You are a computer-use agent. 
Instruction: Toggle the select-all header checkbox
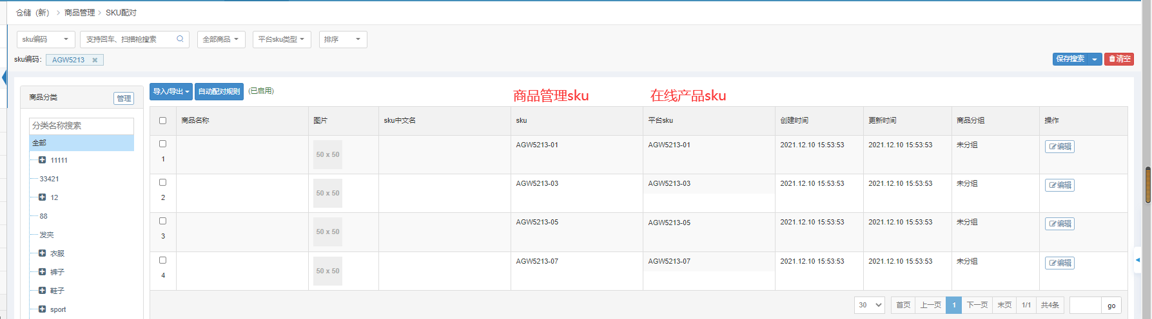pos(162,120)
